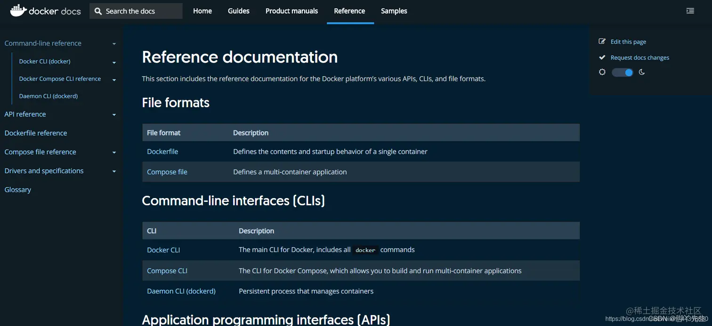Click the search magnifier icon
712x326 pixels.
click(98, 11)
